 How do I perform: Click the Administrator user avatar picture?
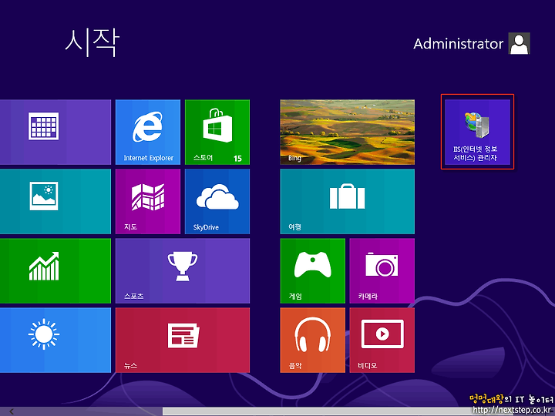[520, 43]
